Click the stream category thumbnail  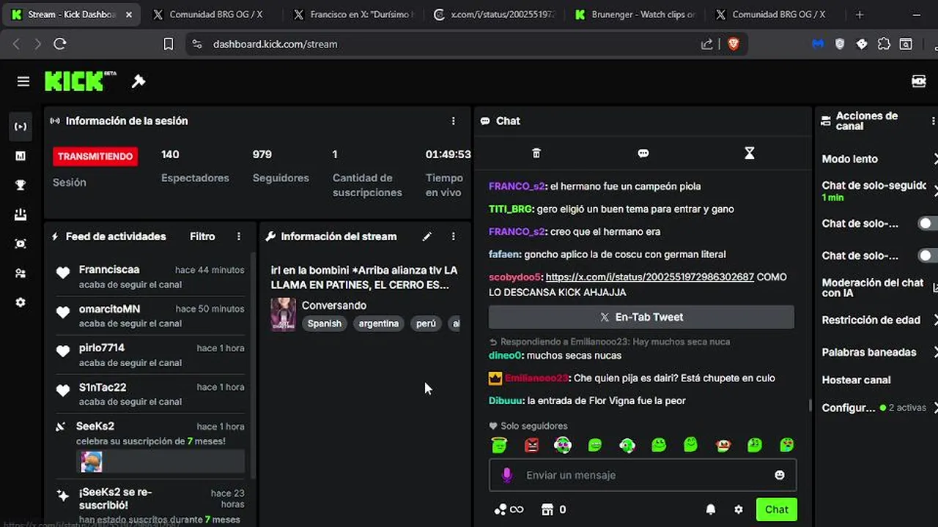coord(284,314)
